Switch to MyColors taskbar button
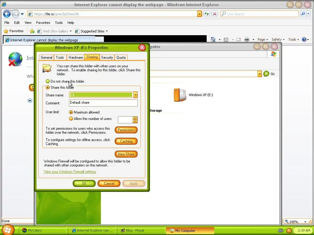 pos(44,230)
